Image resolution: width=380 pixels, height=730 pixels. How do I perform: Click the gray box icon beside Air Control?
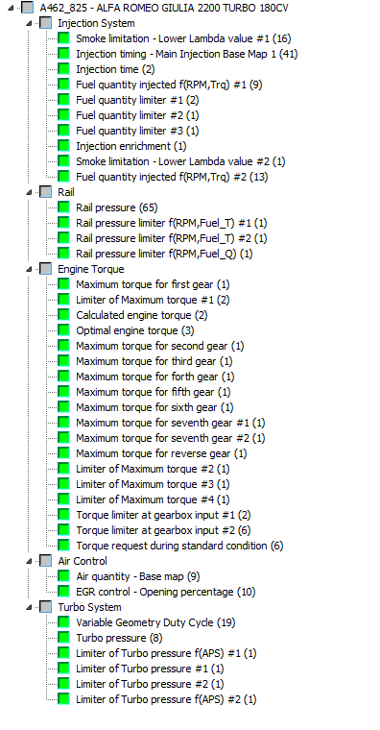[x=46, y=561]
